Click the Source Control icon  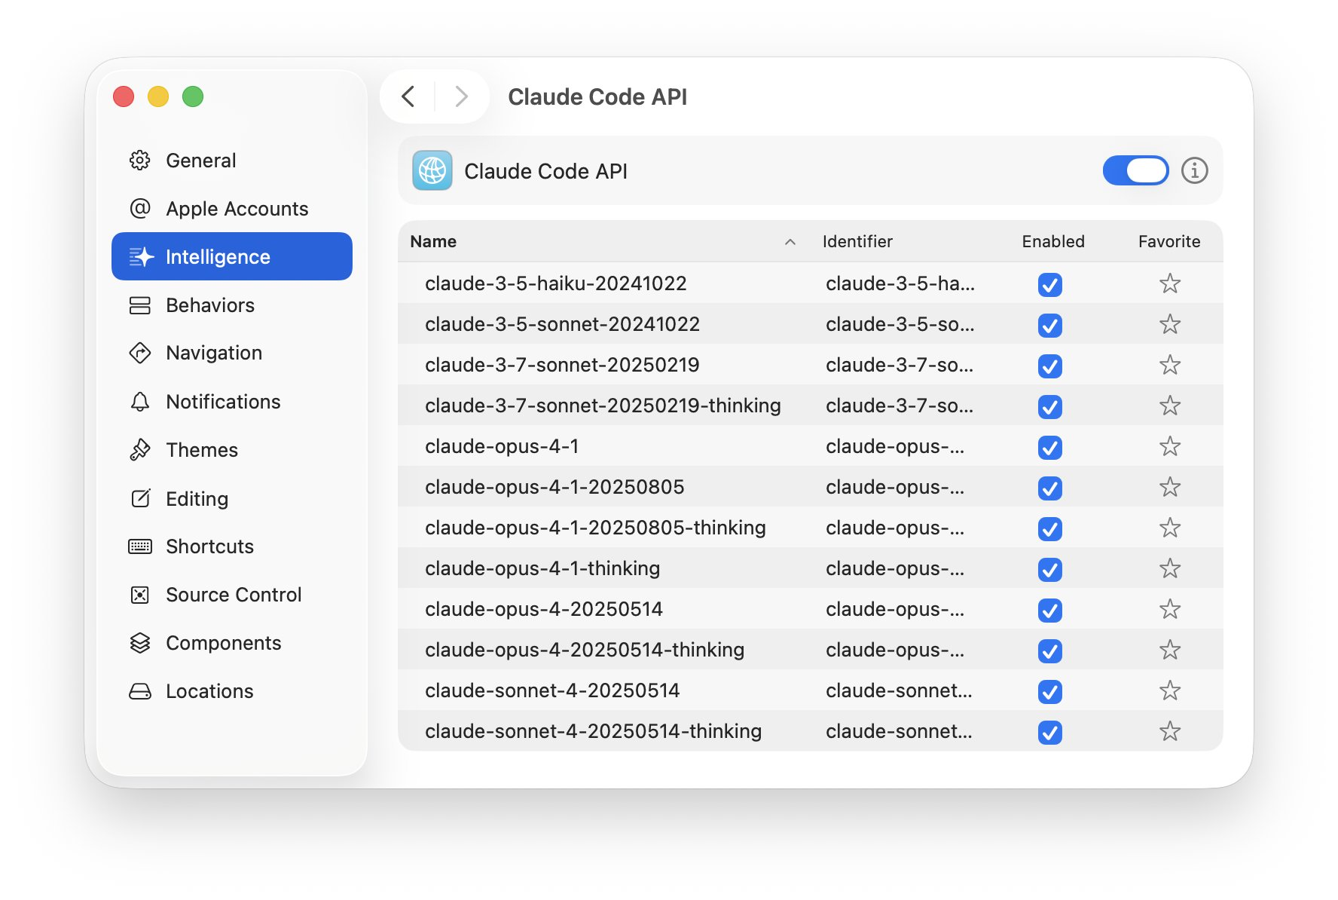tap(140, 595)
